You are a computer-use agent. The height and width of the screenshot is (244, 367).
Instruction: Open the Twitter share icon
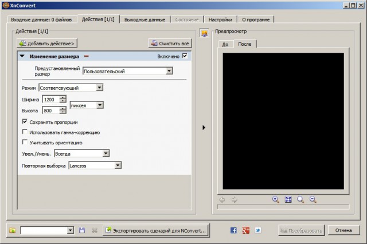[258, 230]
